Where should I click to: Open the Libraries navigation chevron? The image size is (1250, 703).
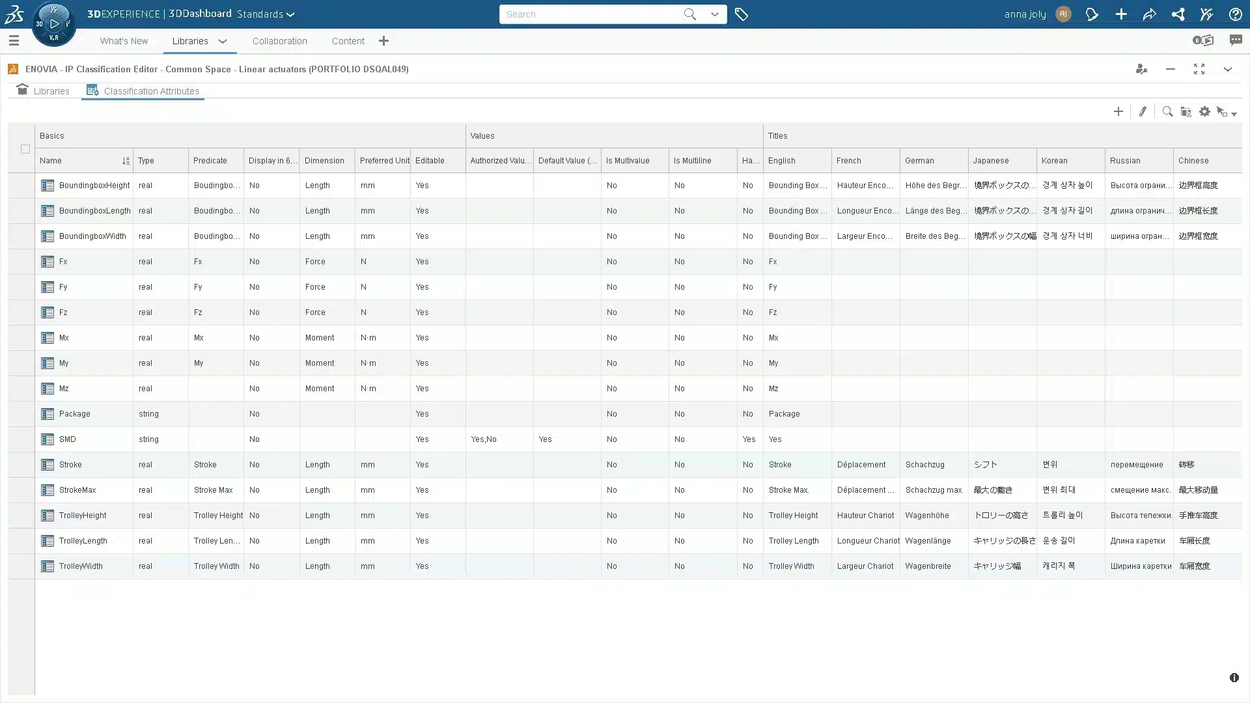point(221,41)
